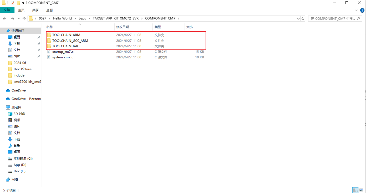Open the Help question mark icon
This screenshot has height=193, width=366.
362,10
